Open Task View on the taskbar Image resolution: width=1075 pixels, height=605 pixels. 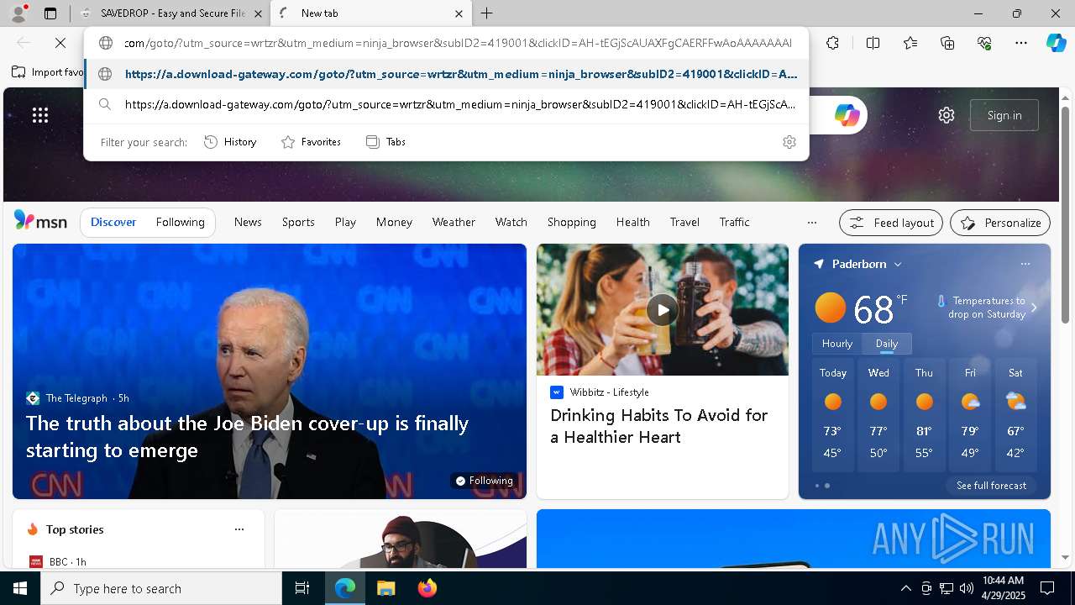click(x=302, y=588)
